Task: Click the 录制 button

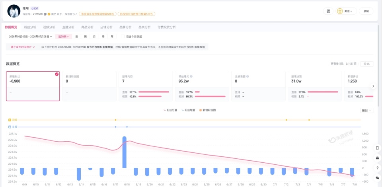Action: [x=366, y=11]
